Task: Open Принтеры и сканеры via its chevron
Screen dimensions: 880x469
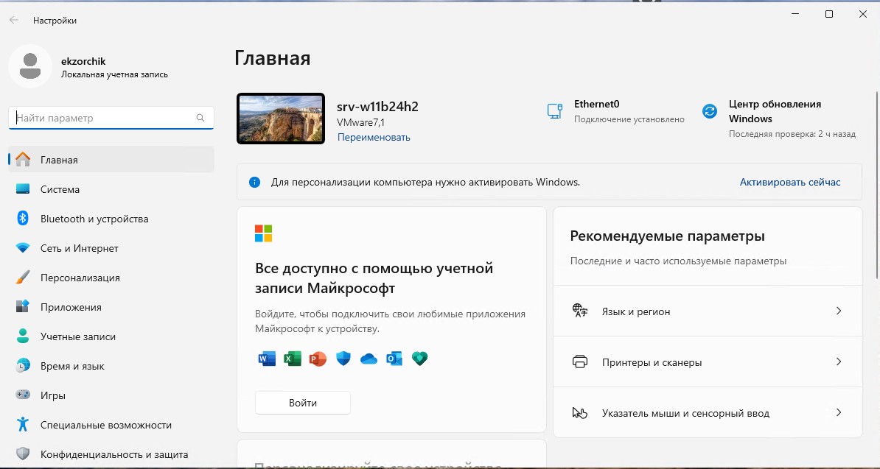Action: coord(839,362)
